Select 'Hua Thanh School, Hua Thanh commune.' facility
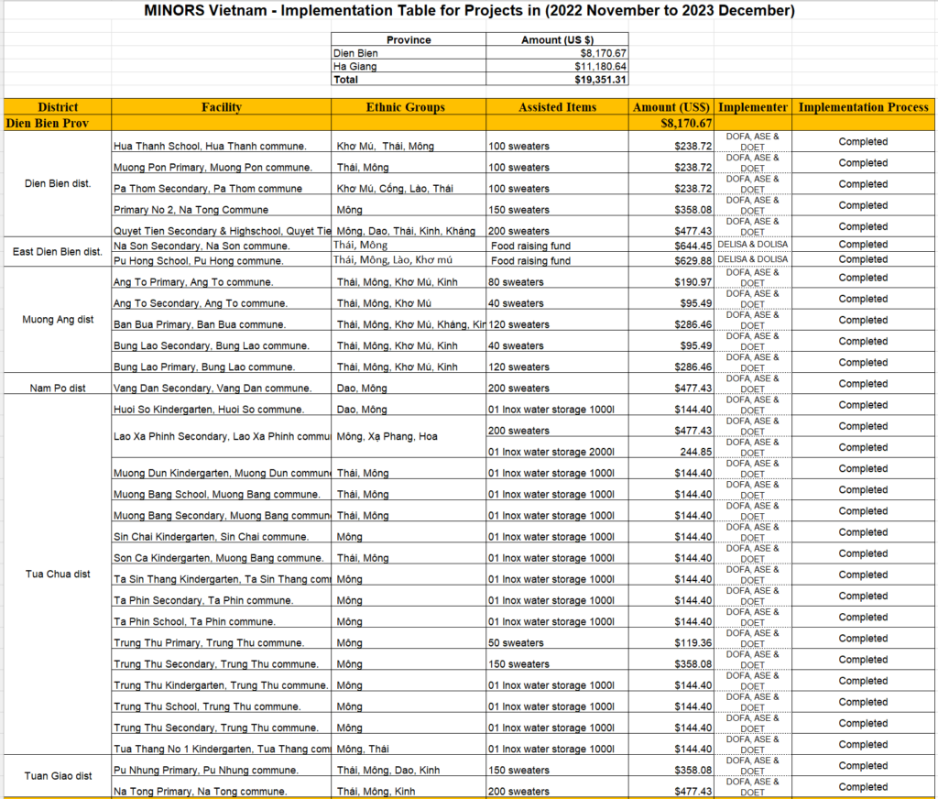 coord(221,142)
